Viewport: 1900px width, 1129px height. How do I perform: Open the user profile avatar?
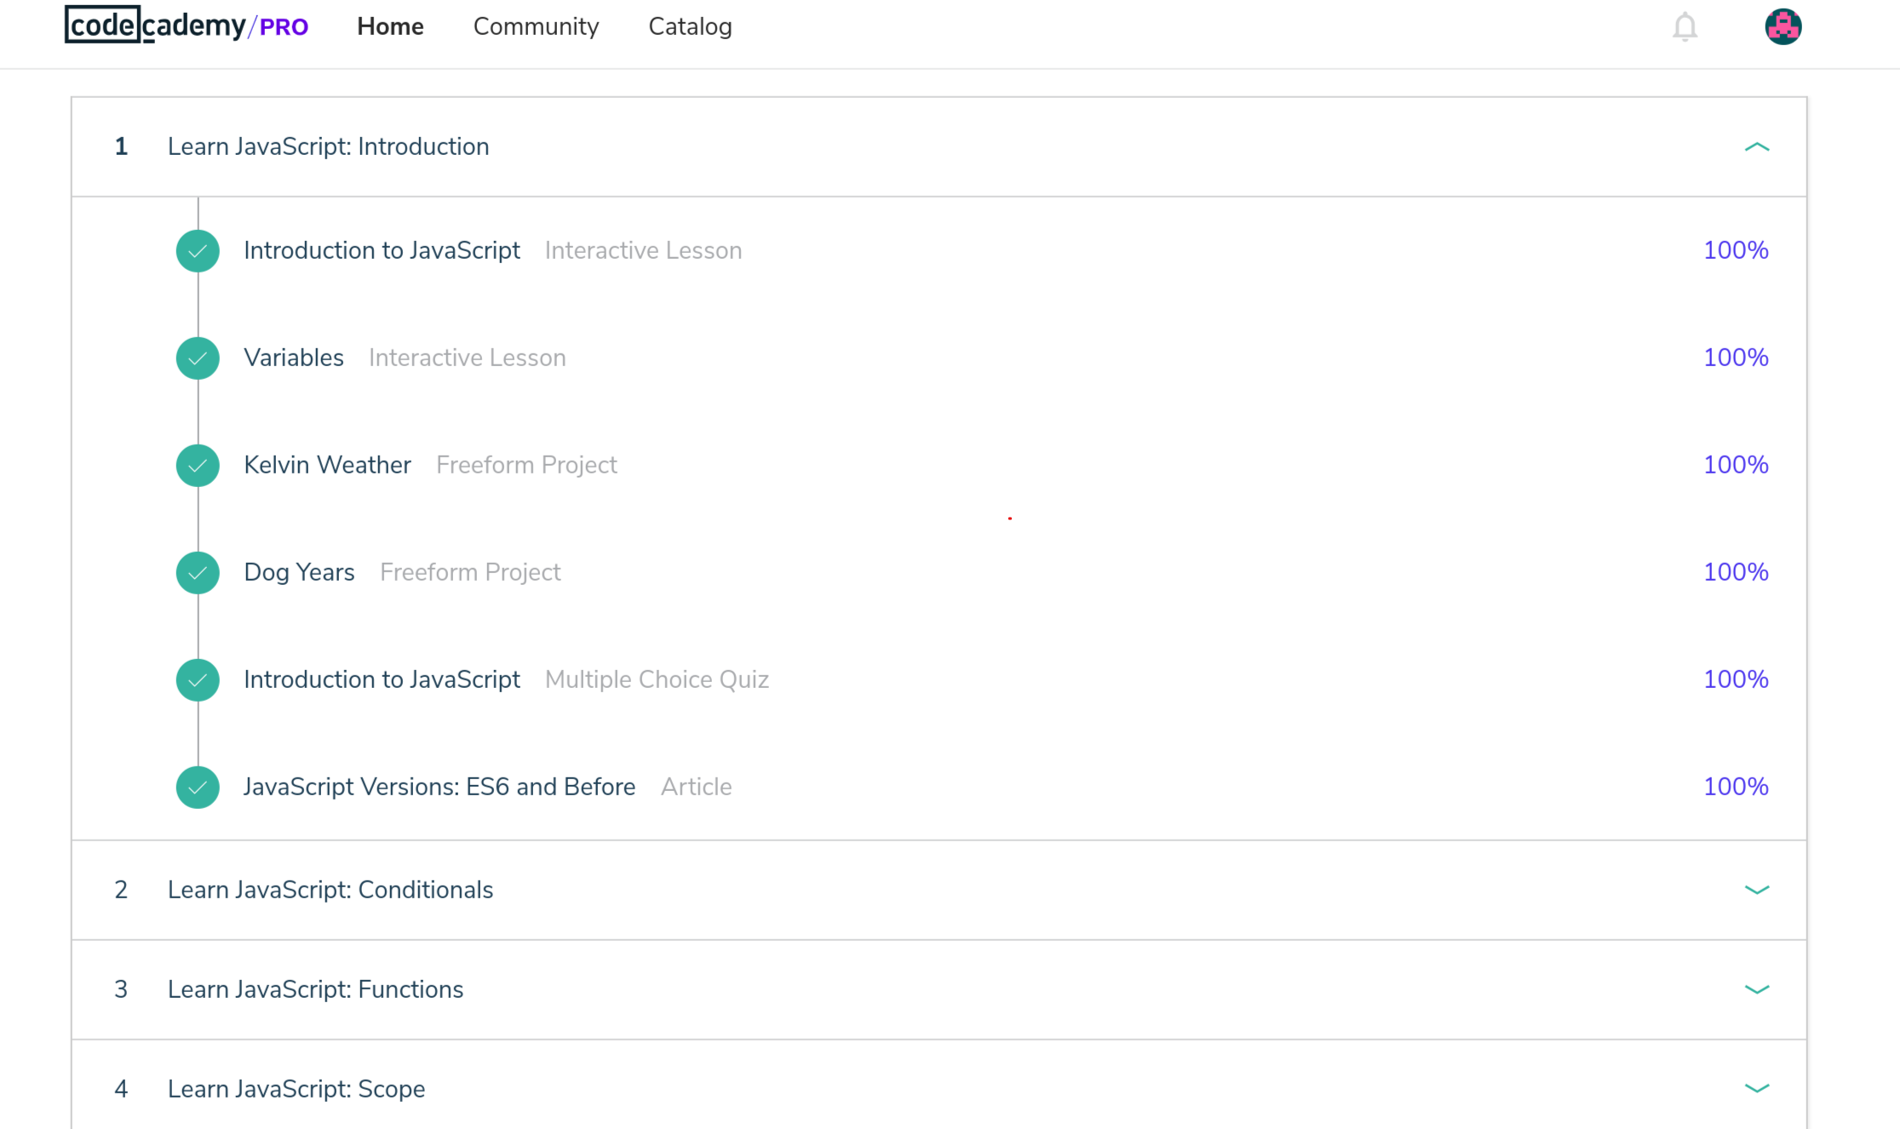(x=1782, y=26)
